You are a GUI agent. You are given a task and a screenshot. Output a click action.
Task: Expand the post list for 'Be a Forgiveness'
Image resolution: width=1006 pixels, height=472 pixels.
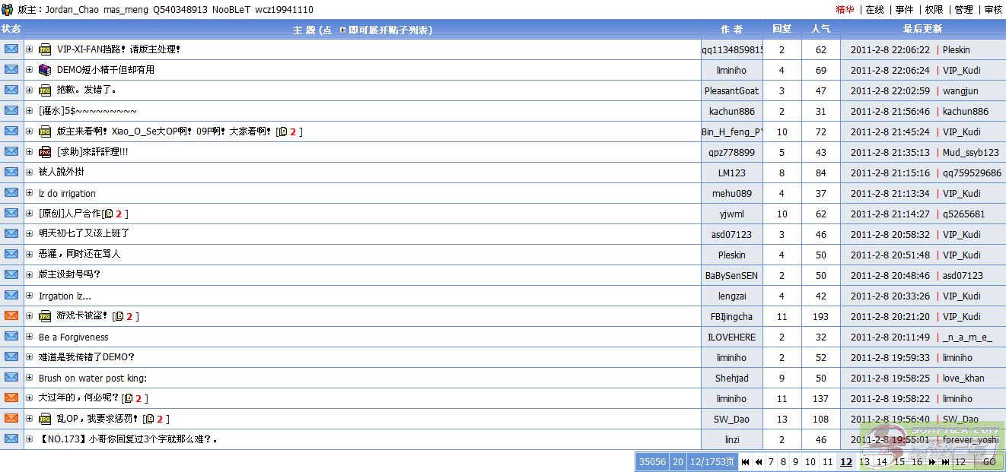(x=30, y=337)
